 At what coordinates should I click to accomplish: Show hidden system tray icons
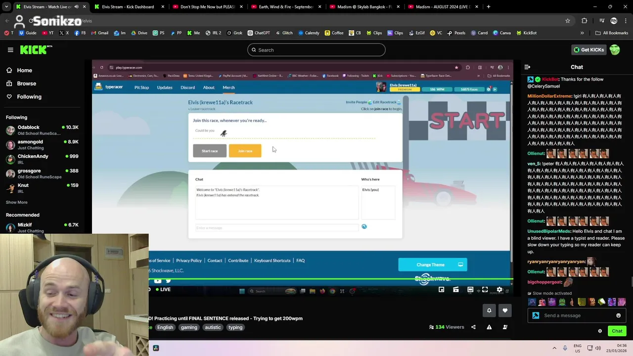pyautogui.click(x=554, y=348)
